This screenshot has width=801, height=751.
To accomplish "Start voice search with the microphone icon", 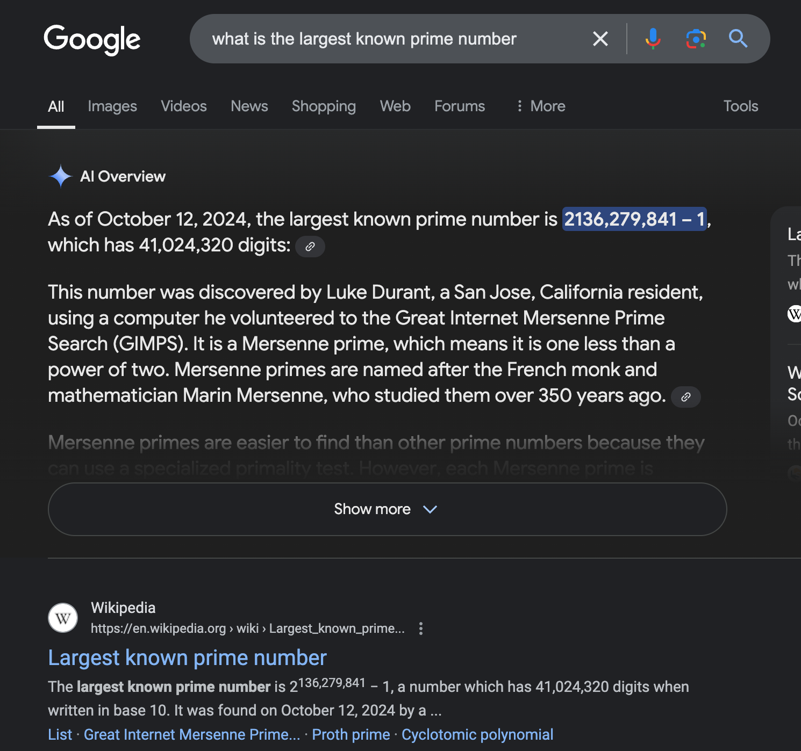I will (x=653, y=39).
